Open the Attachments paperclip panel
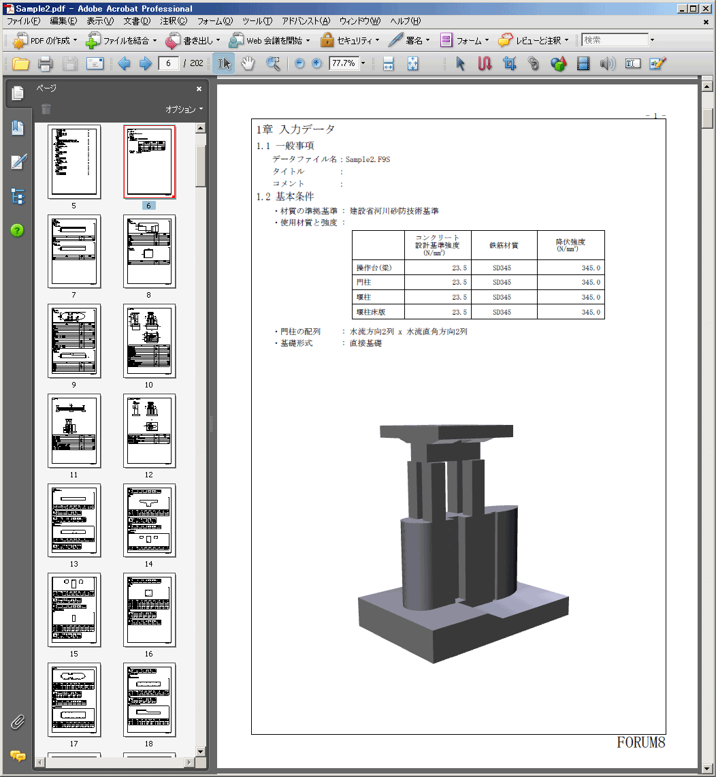 (x=18, y=721)
